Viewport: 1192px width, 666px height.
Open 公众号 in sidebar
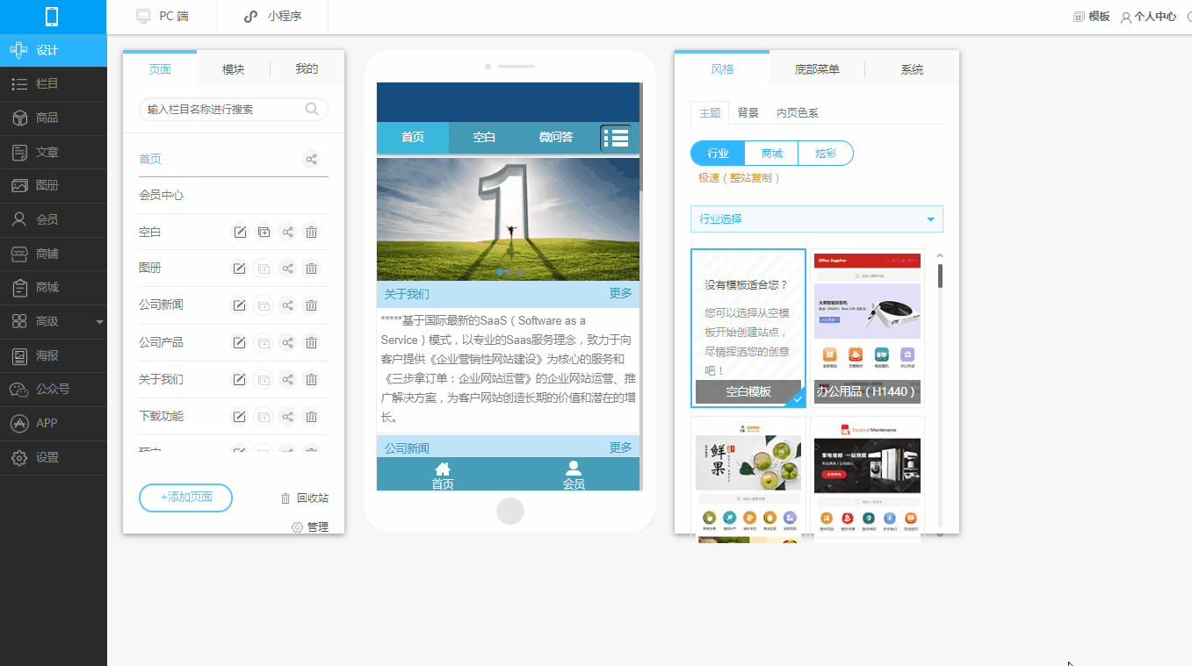[x=54, y=390]
